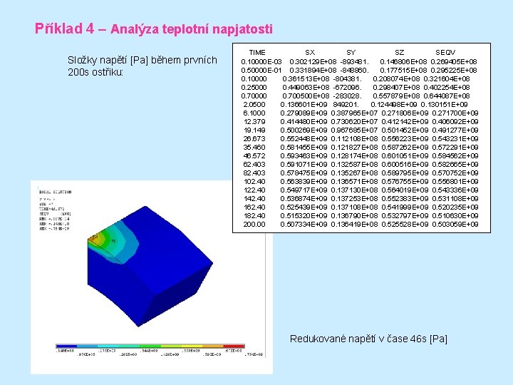Click the slide title 'Příklad 4 – Analýza teplotní napjatosti'
The height and width of the screenshot is (385, 513).
(153, 29)
